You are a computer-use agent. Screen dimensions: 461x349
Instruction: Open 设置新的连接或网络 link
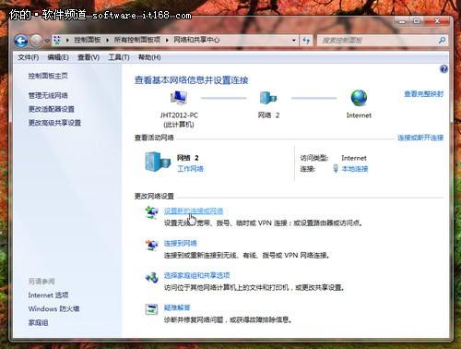click(194, 211)
